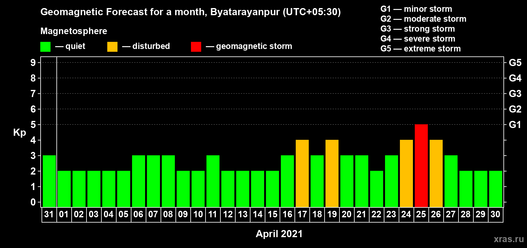Click the Kp axis label
The height and width of the screenshot is (248, 527).
(20, 133)
